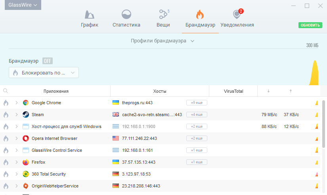
Task: Click German flag beside 3.123.97.18:53
Action: pyautogui.click(x=116, y=174)
